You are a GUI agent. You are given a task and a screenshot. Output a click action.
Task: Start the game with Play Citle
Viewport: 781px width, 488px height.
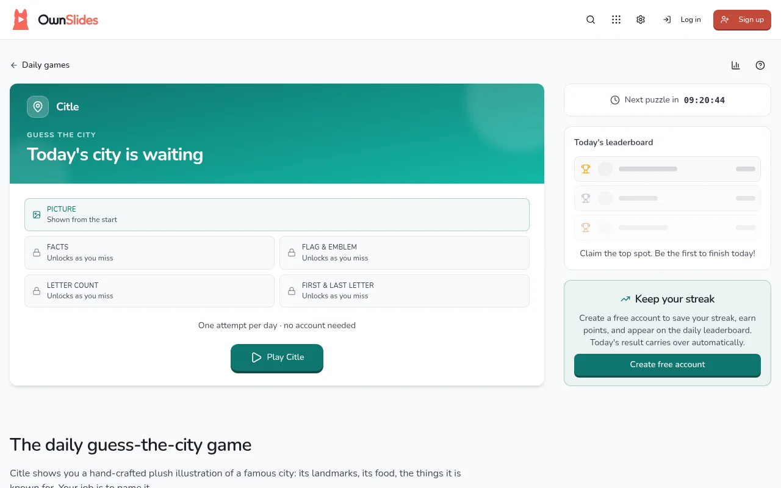(x=277, y=357)
